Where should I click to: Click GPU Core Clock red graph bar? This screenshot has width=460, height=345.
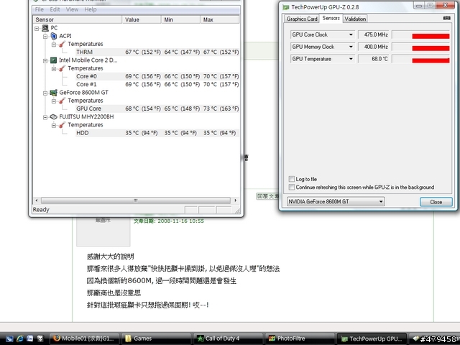[x=431, y=36]
